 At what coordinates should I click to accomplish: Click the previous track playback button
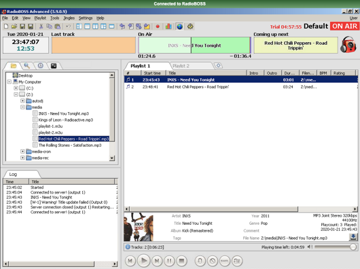(130, 261)
